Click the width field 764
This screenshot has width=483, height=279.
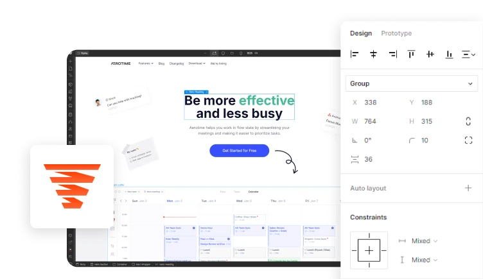[x=370, y=121]
